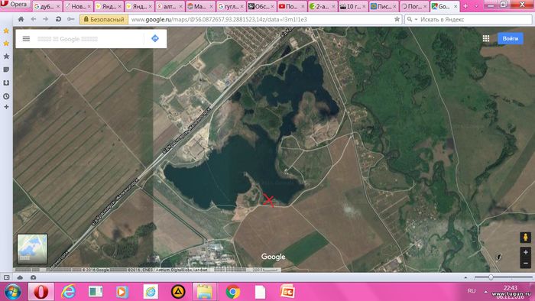This screenshot has width=535, height=301.
Task: Reload the page in Opera toolbar
Action: [x=58, y=19]
